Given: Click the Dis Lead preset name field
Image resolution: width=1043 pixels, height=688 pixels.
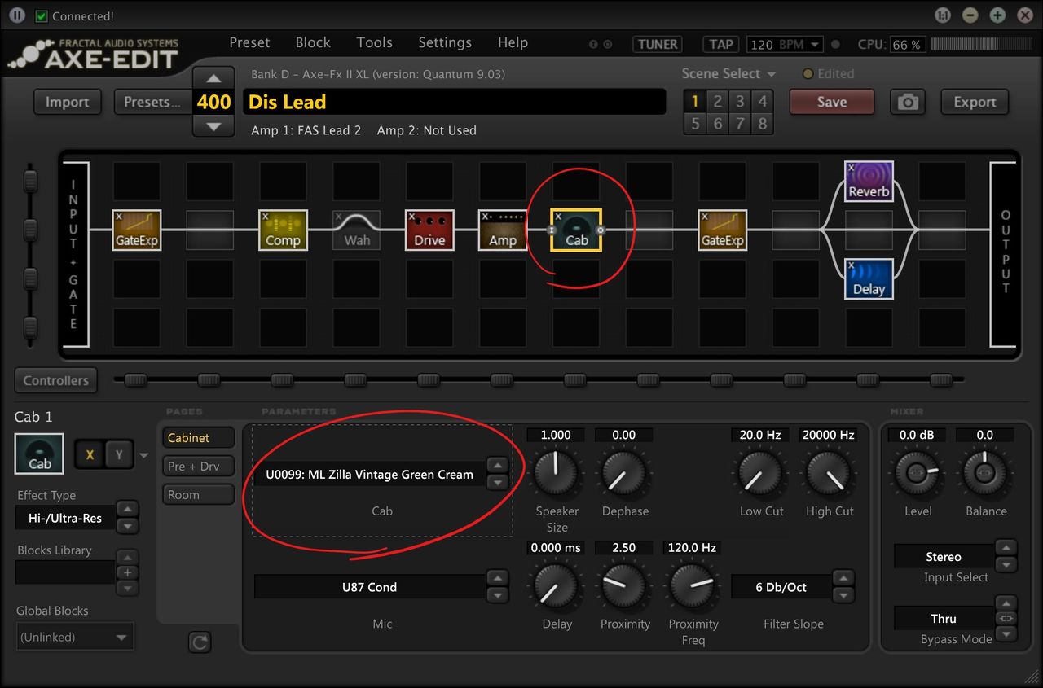Looking at the screenshot, I should [x=455, y=102].
